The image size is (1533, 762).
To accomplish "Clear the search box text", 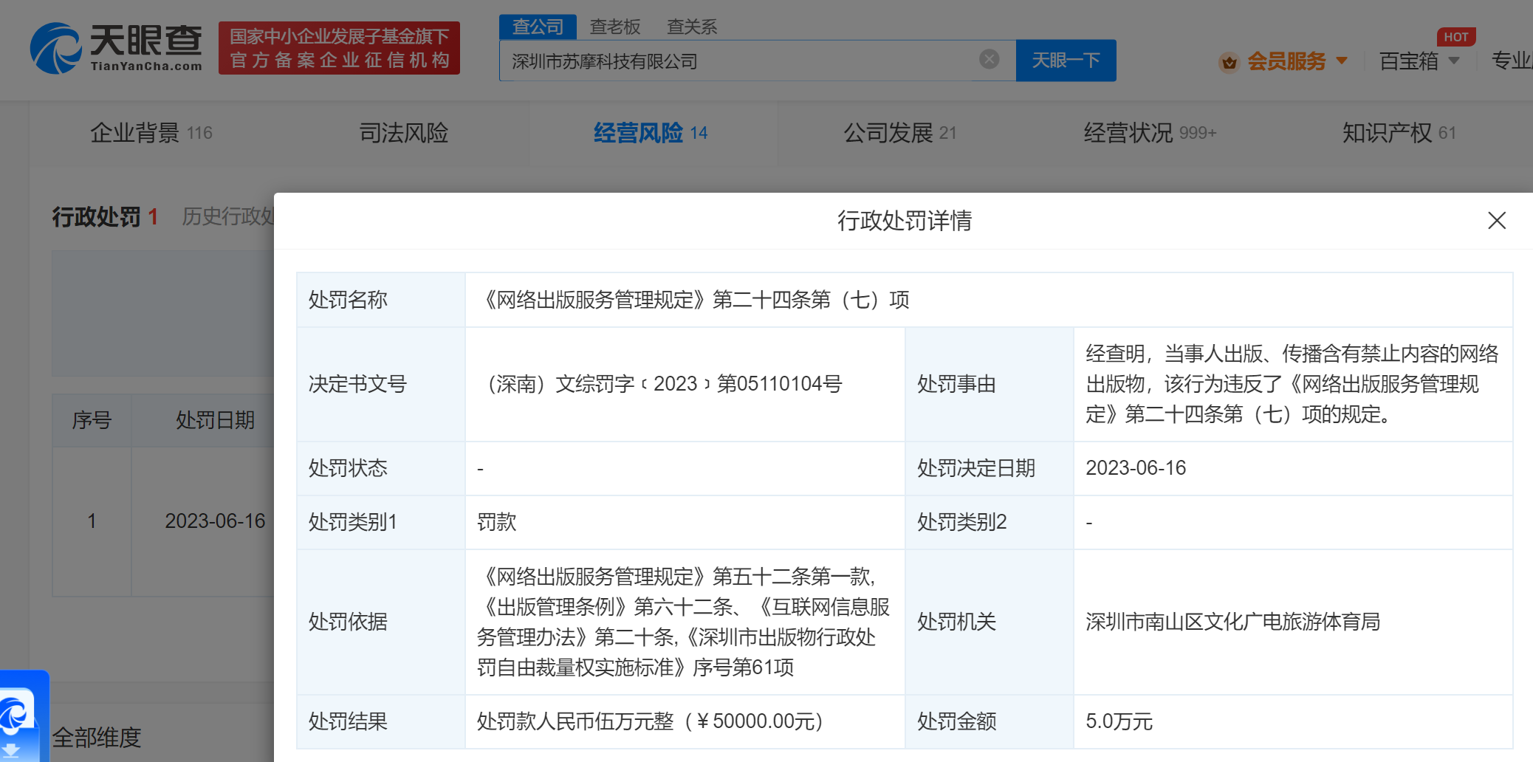I will [989, 60].
